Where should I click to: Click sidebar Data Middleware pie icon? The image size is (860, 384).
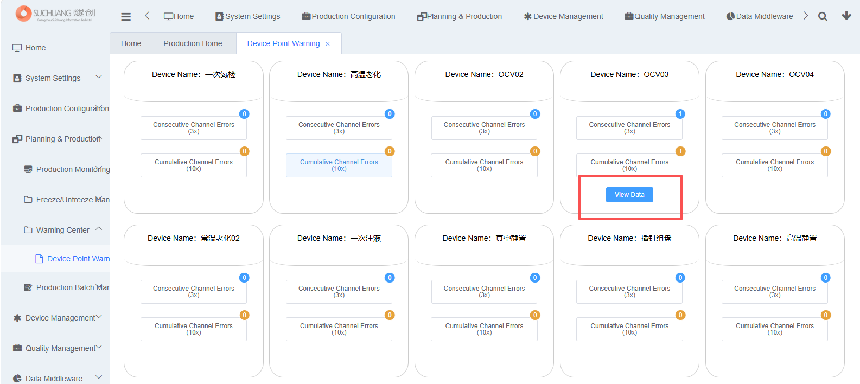click(17, 379)
